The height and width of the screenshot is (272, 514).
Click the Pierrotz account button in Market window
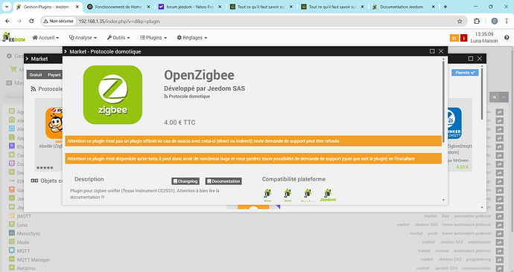click(x=465, y=73)
